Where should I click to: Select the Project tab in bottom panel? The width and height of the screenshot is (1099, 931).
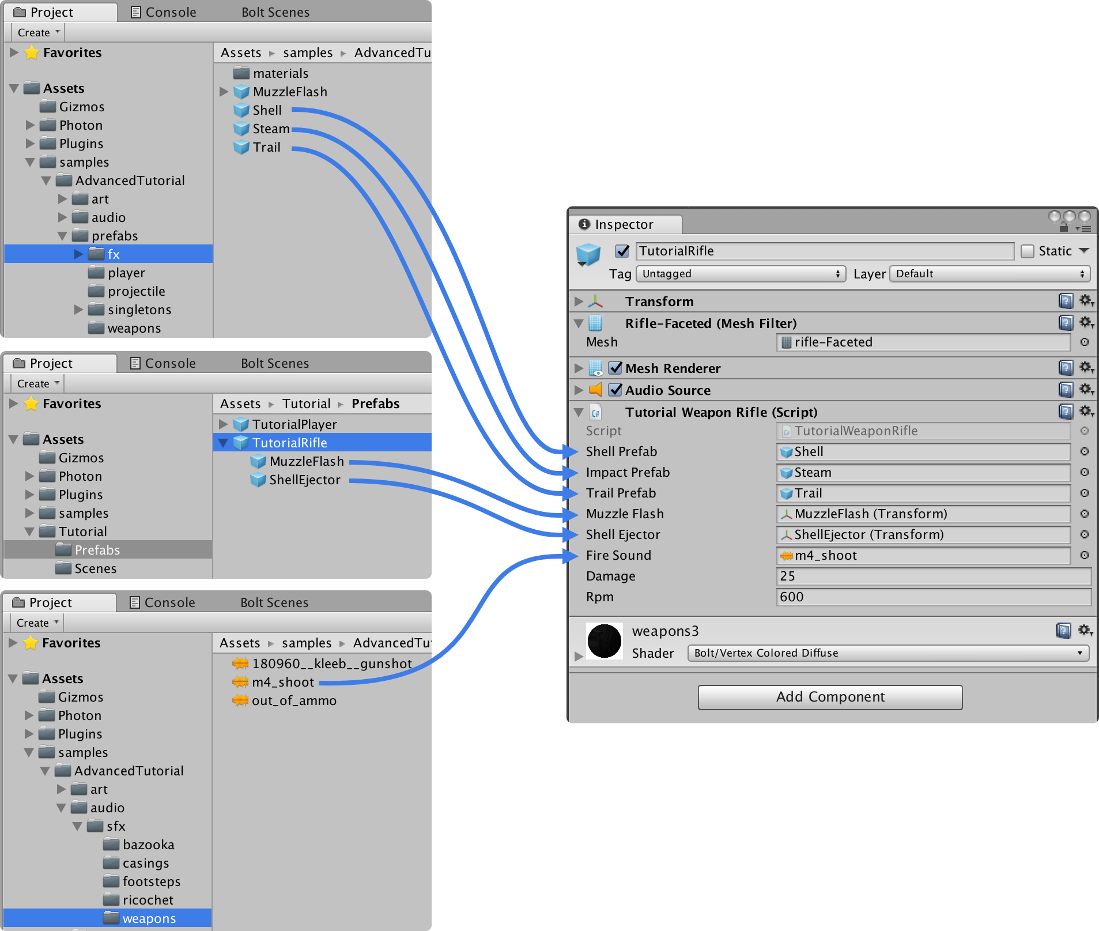60,602
